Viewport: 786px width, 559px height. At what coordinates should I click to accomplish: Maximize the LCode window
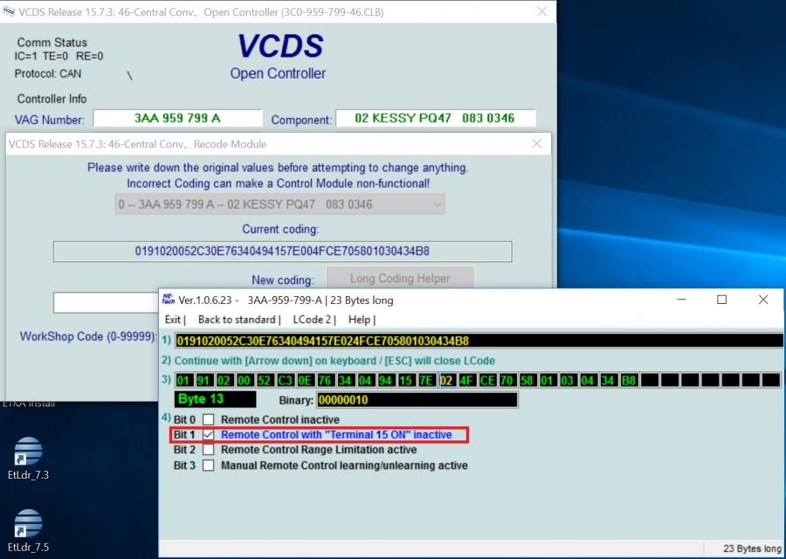(x=721, y=300)
